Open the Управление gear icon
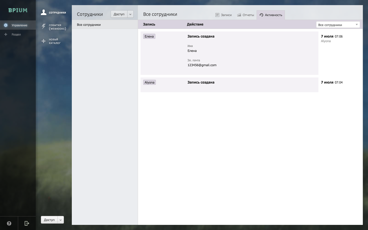368x230 pixels. click(6, 25)
